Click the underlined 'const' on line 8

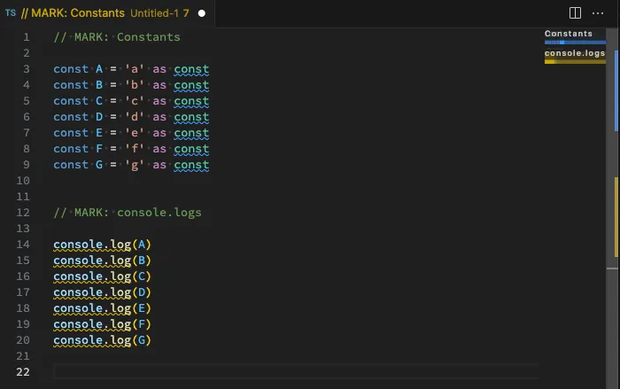click(191, 149)
